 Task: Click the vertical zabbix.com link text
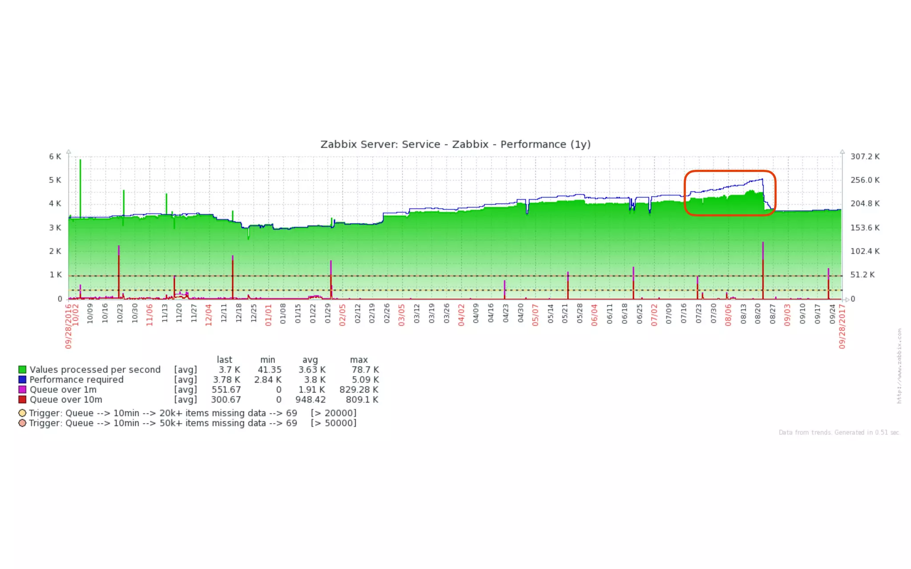899,365
